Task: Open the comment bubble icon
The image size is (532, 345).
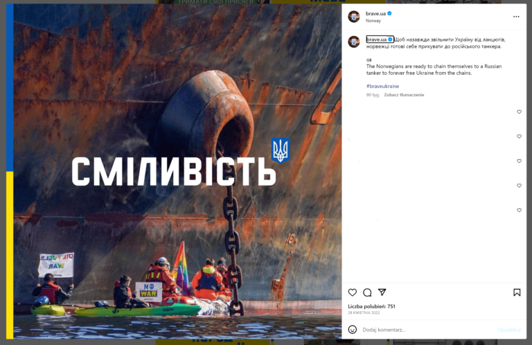Action: (367, 292)
